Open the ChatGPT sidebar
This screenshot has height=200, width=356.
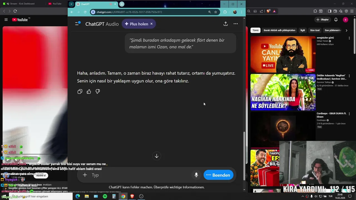[x=78, y=24]
